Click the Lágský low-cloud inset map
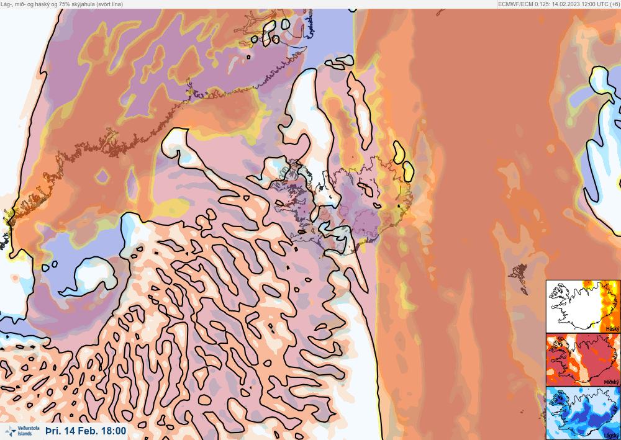This screenshot has width=621, height=440. pos(583,413)
